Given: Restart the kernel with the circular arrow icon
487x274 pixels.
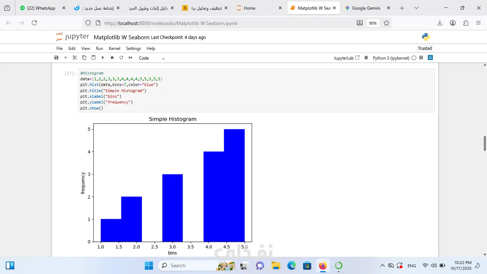Looking at the screenshot, I should coord(121,58).
